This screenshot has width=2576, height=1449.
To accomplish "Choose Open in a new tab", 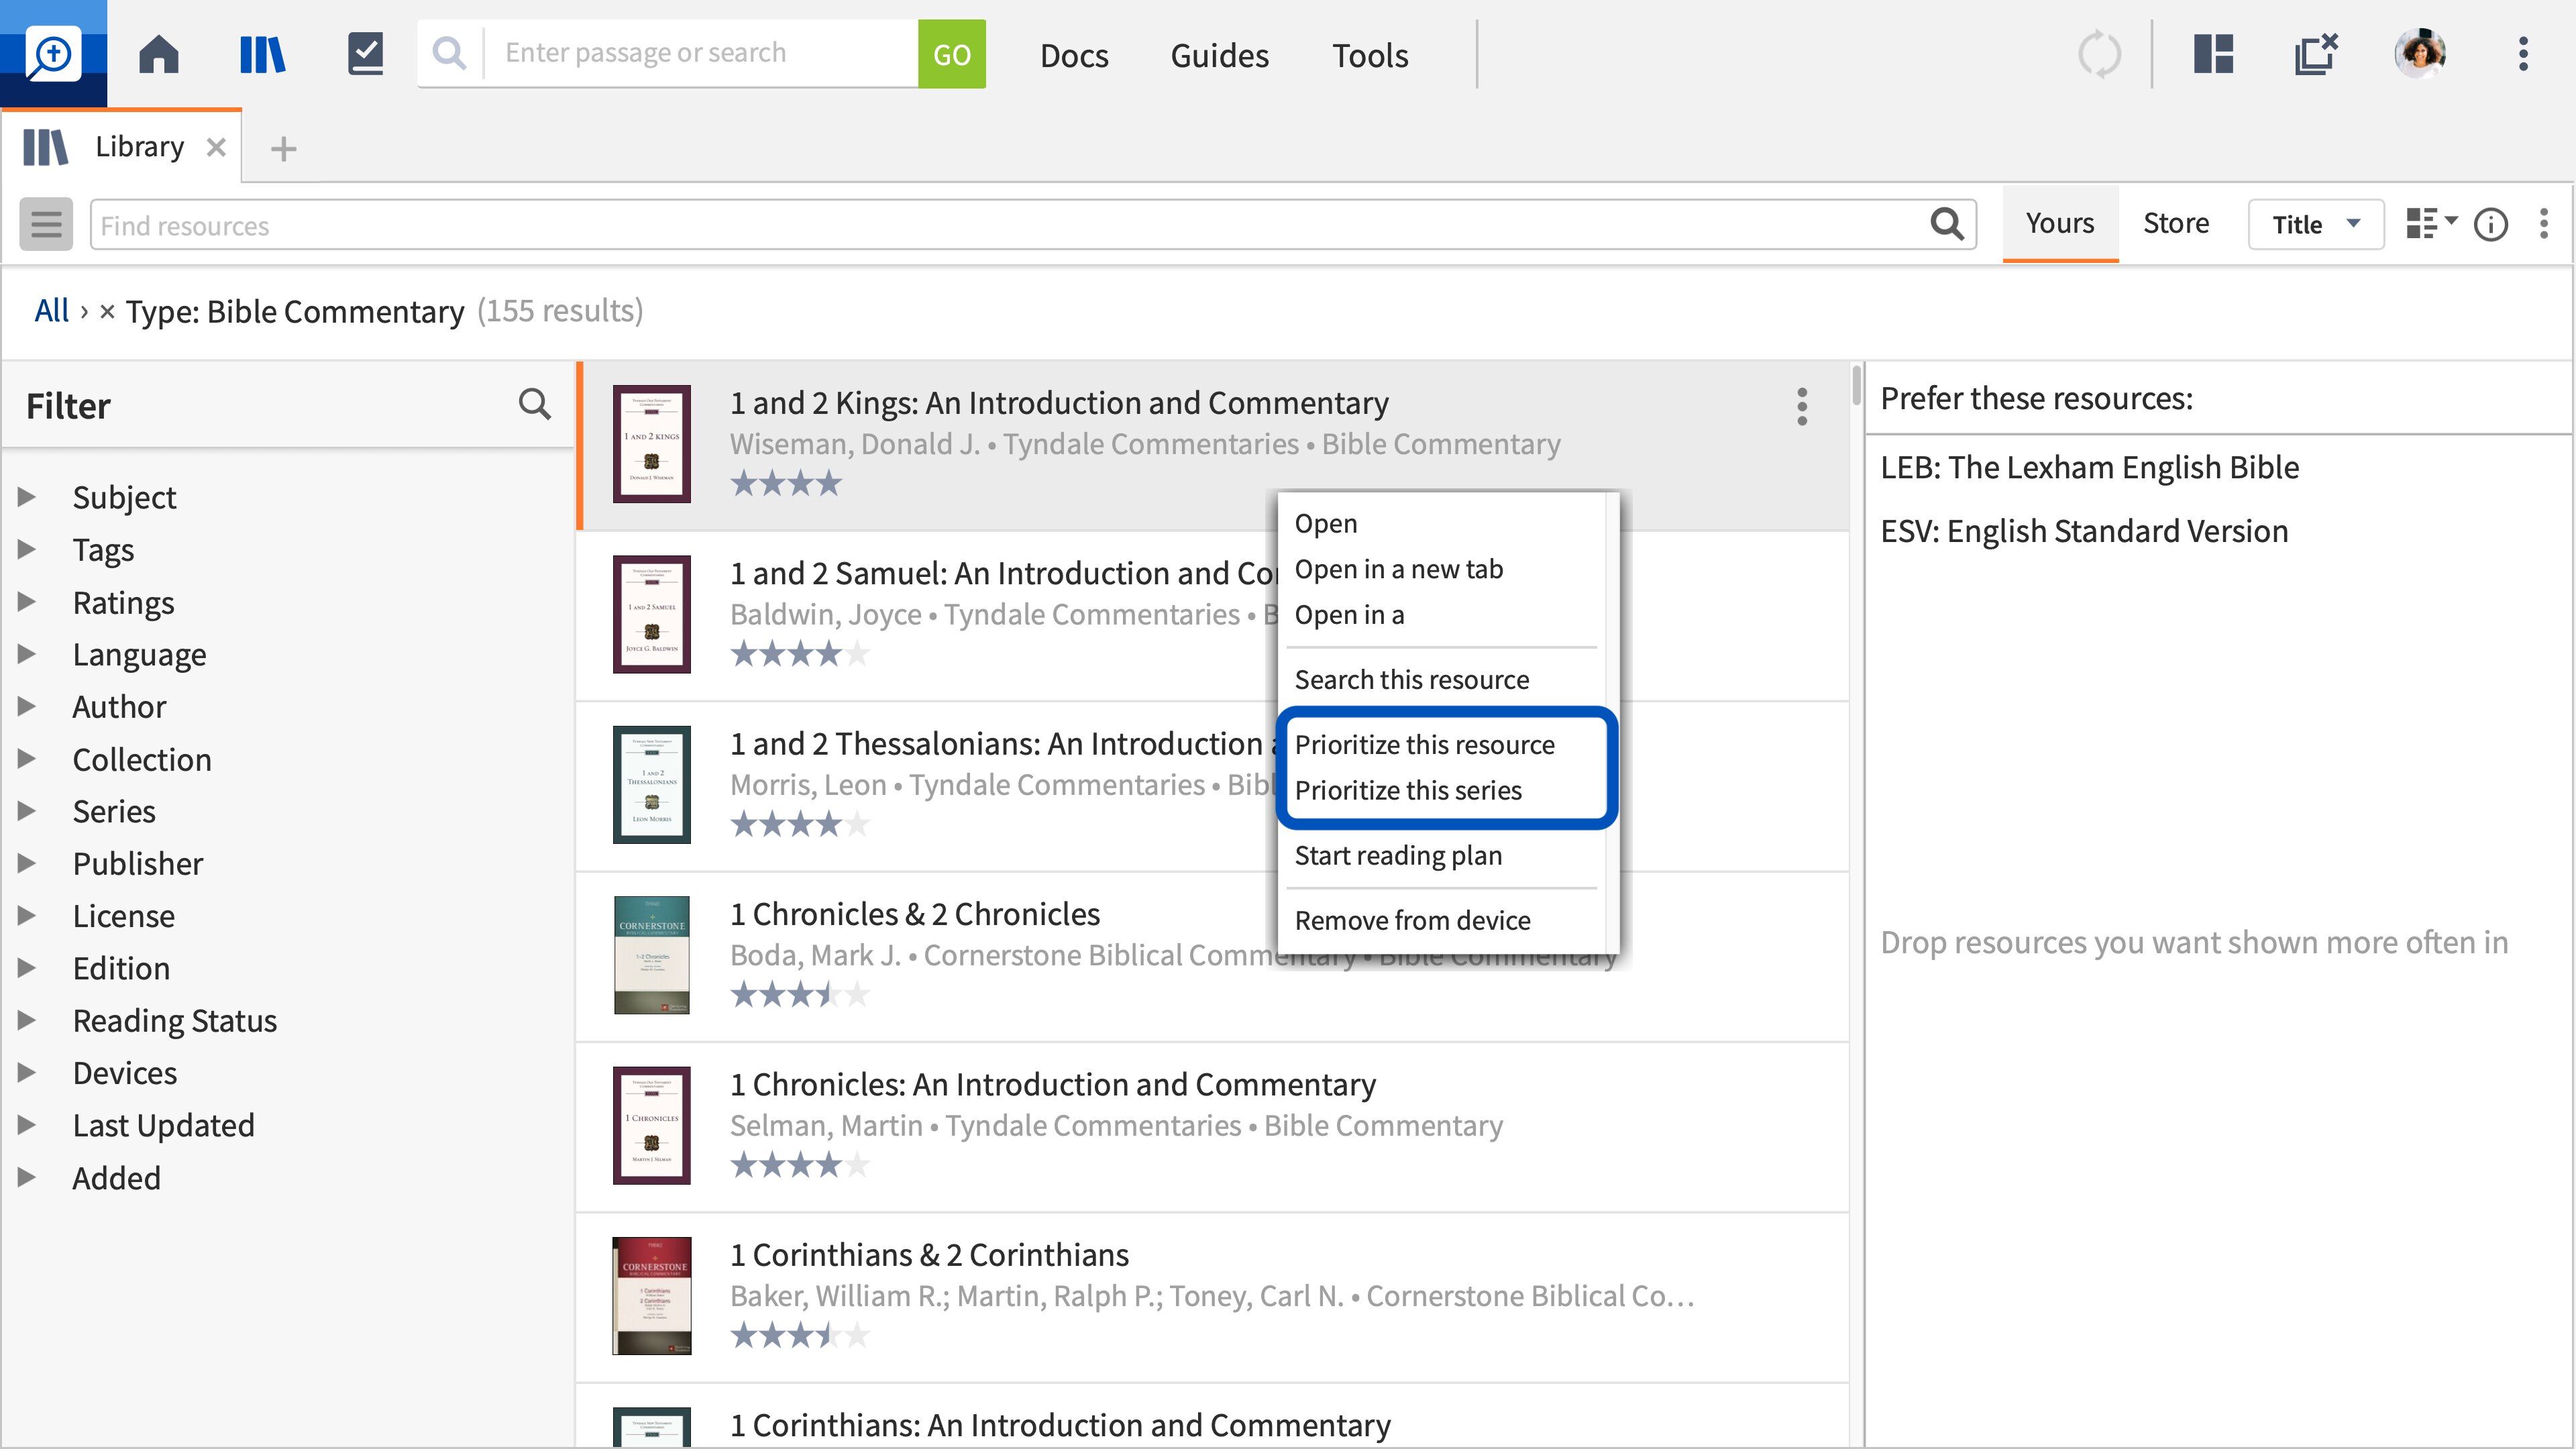I will pos(1398,569).
